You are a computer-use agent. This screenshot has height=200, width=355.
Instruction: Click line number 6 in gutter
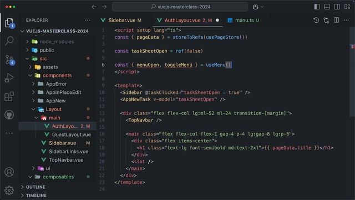pos(103,65)
